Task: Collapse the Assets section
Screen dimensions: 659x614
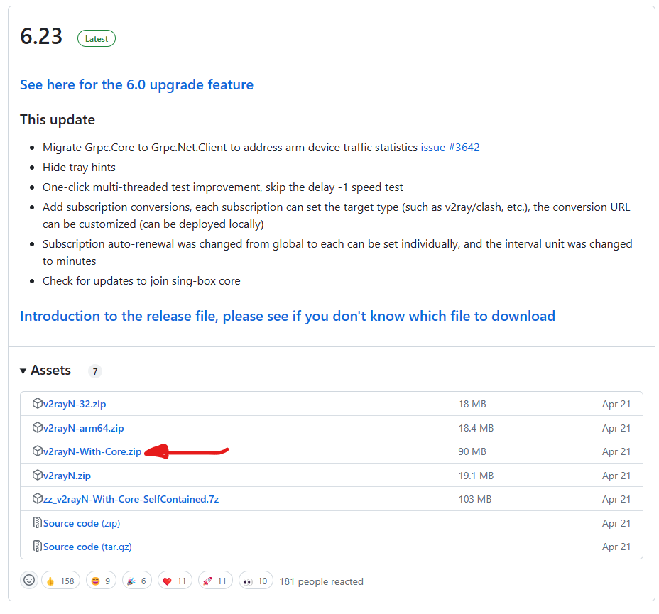Action: 45,370
